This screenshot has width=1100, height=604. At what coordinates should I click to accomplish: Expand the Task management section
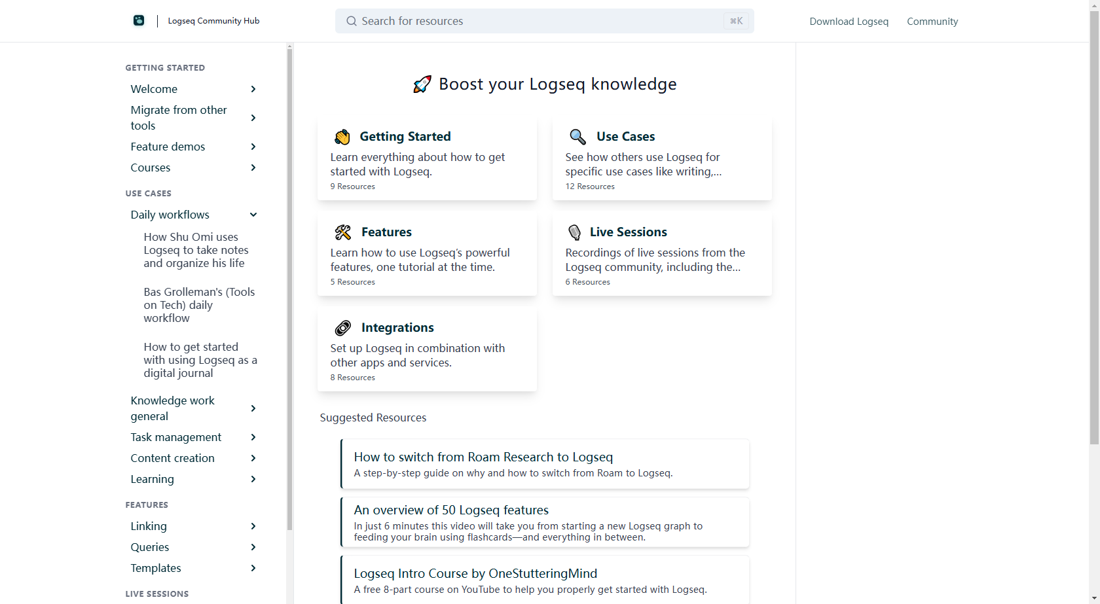point(253,437)
